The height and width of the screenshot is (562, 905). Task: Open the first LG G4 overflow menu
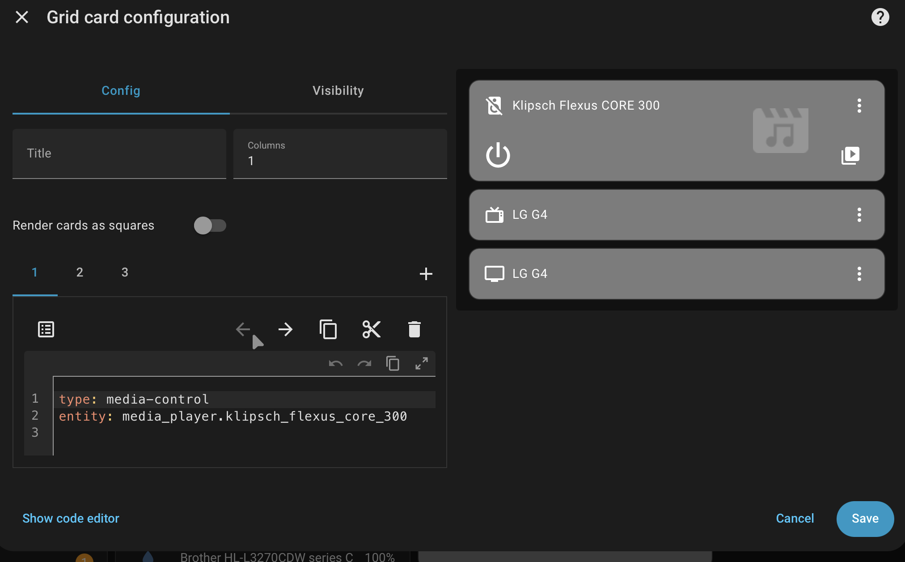pyautogui.click(x=859, y=215)
